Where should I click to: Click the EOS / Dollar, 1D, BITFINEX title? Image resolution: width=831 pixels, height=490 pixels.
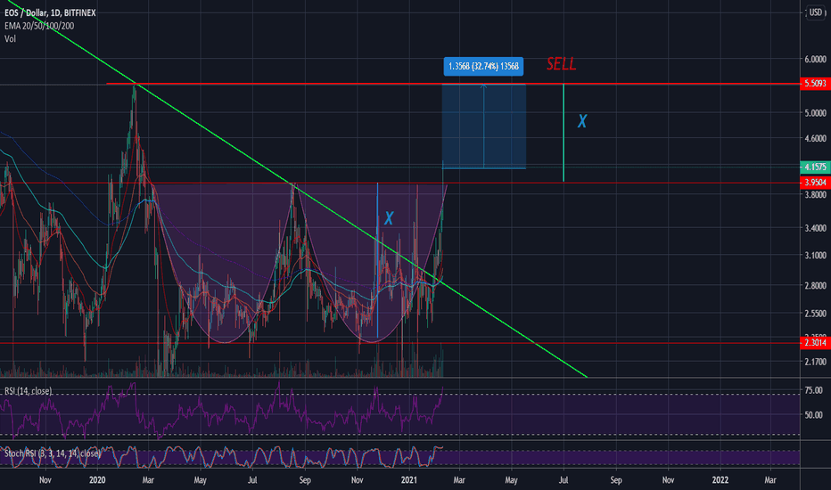[x=50, y=12]
